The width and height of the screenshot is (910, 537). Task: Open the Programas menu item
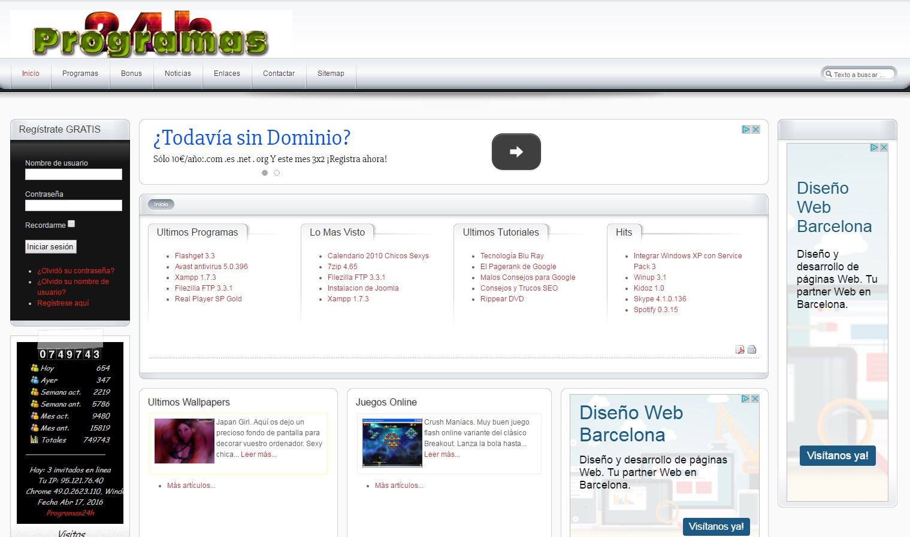80,74
